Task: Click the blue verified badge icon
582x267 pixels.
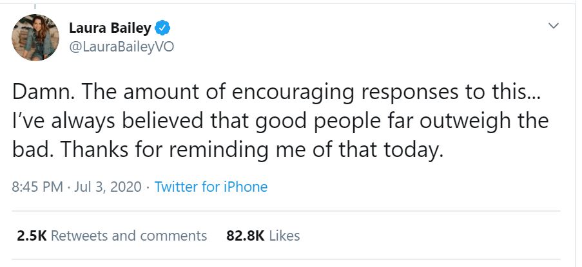Action: (x=164, y=29)
